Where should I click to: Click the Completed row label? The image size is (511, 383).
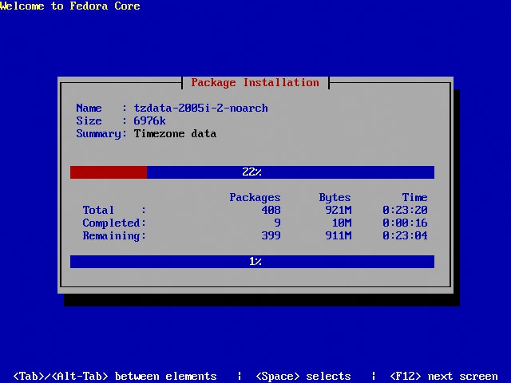[x=113, y=223]
